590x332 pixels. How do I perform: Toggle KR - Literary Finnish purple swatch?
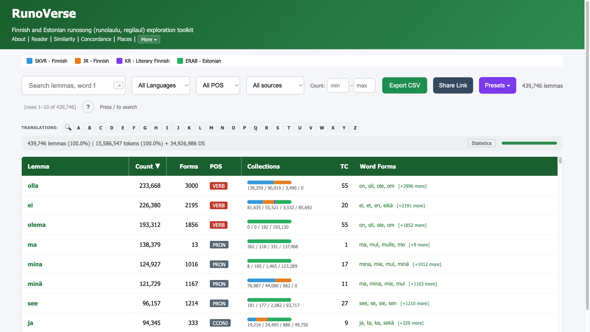(119, 61)
